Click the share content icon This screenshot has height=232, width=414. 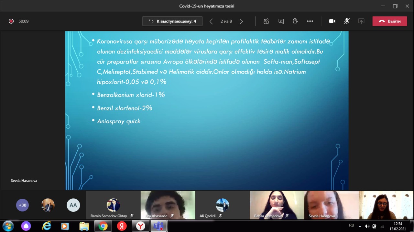click(x=361, y=21)
